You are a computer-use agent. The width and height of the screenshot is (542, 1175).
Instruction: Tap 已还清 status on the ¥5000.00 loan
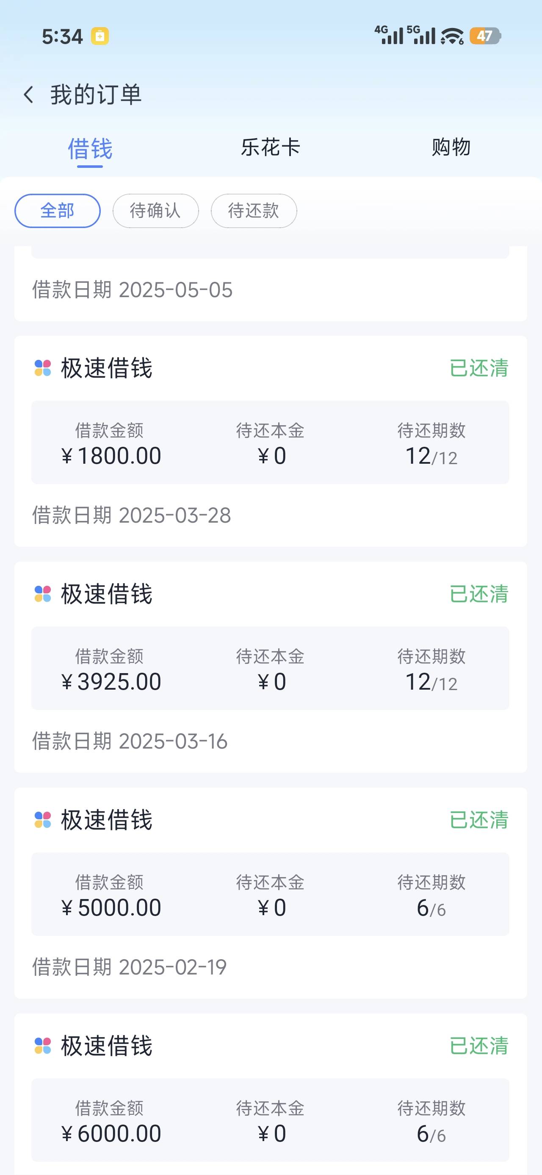(478, 820)
